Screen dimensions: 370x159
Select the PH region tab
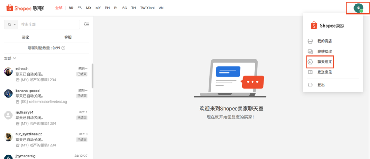click(x=107, y=8)
